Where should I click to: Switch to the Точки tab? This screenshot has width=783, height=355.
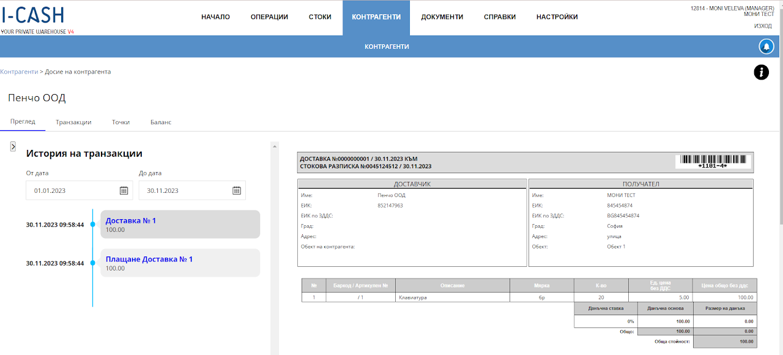[x=121, y=122]
